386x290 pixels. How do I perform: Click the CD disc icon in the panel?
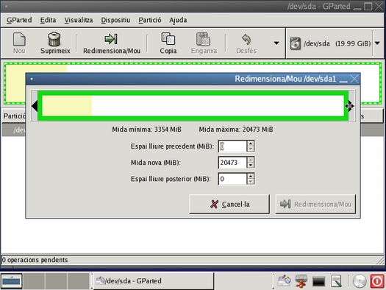(x=360, y=281)
